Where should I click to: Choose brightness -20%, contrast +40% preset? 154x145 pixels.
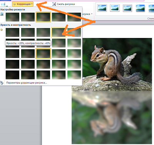click(28, 75)
